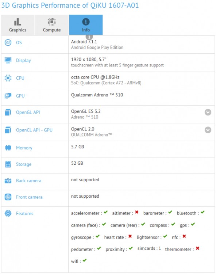Click the altimeter red cross mark

[x=137, y=212]
